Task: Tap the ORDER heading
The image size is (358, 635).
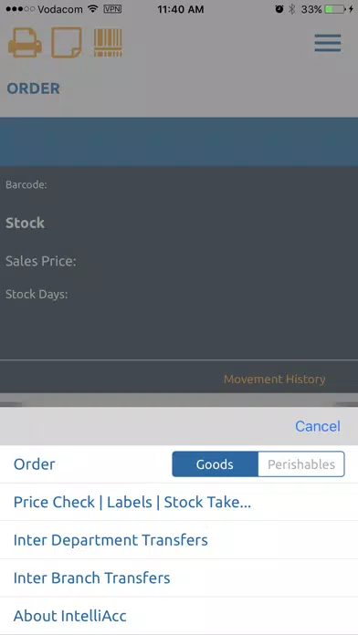Action: 33,88
